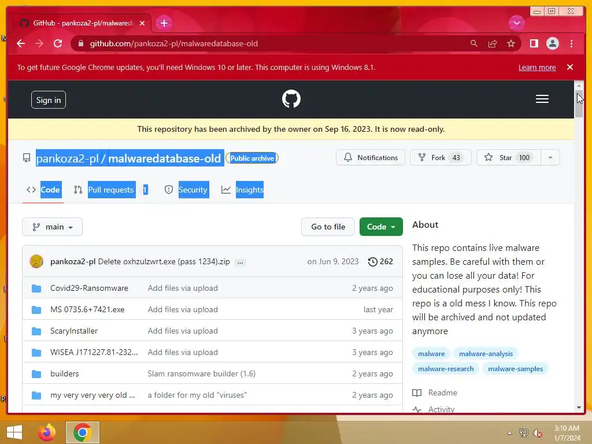This screenshot has width=592, height=444.
Task: Reload the page with the refresh icon
Action: [58, 43]
